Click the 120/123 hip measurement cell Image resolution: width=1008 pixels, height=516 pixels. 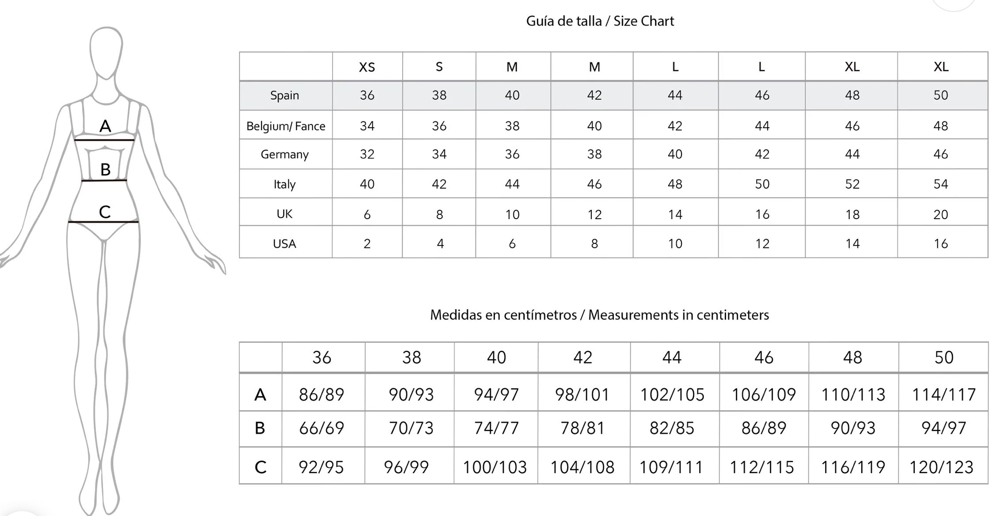click(941, 467)
